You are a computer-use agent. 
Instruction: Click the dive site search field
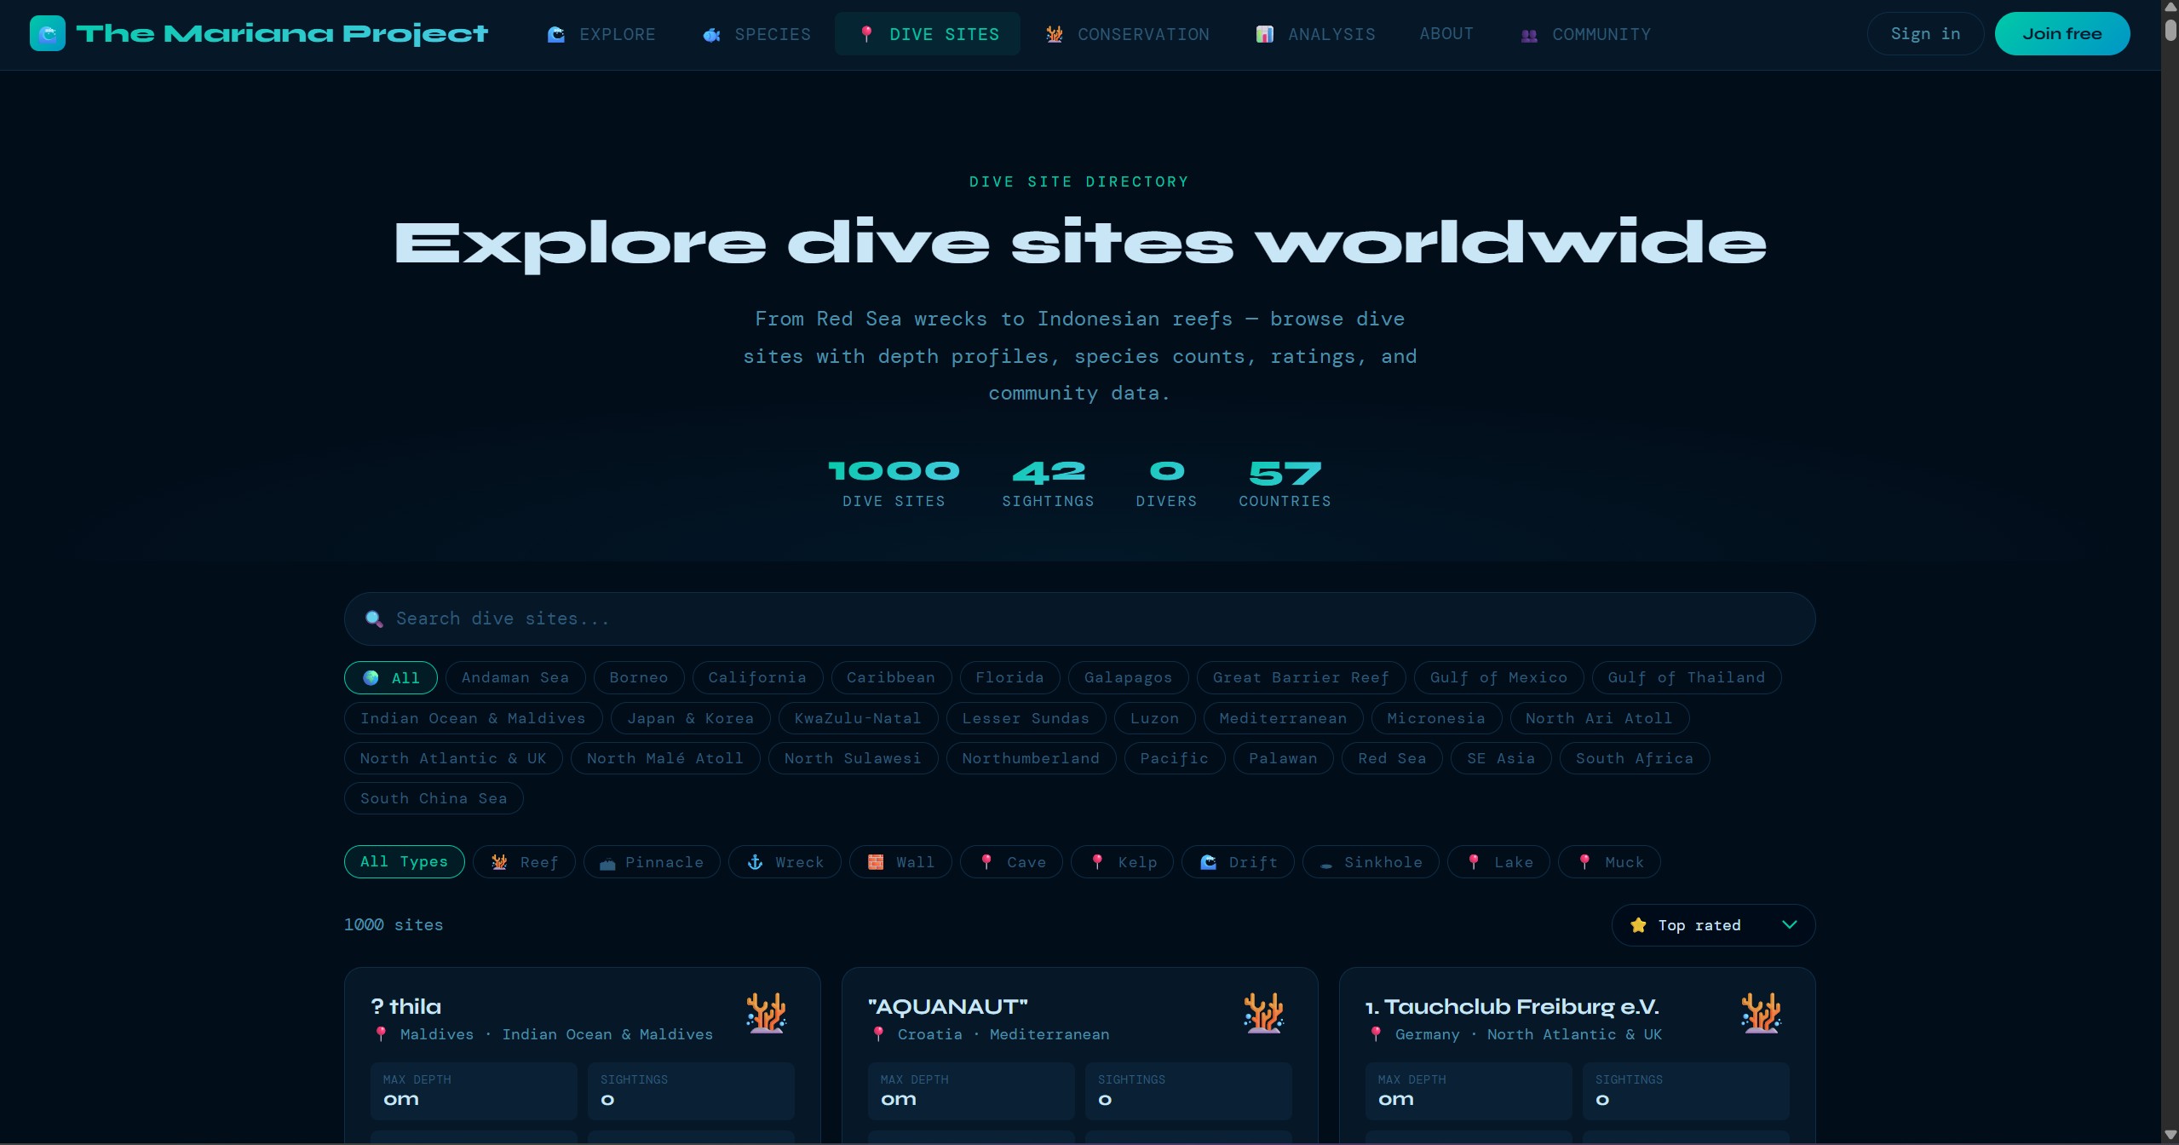coord(1078,619)
